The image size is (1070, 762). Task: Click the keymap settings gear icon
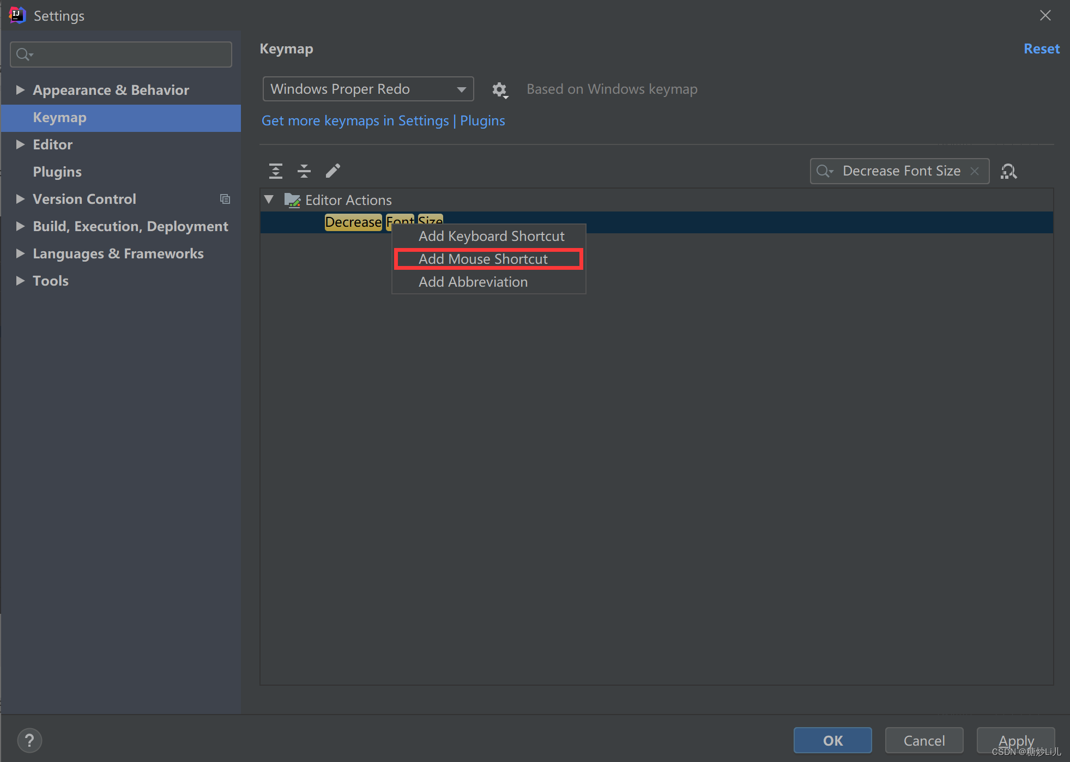point(499,89)
